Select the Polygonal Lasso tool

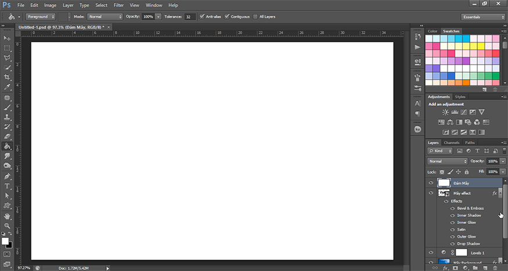coord(7,58)
